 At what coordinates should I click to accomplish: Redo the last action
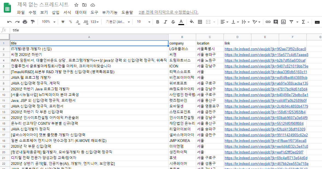pyautogui.click(x=17, y=22)
